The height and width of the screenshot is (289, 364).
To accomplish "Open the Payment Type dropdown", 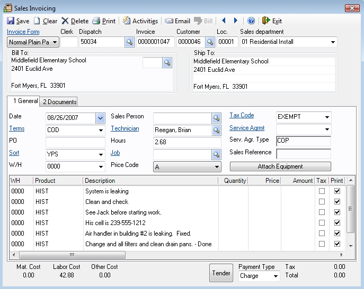I will tap(275, 276).
